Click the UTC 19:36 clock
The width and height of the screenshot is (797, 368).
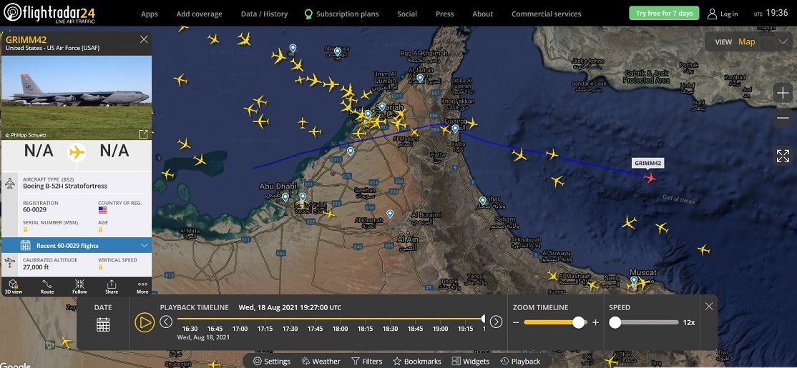coord(771,13)
